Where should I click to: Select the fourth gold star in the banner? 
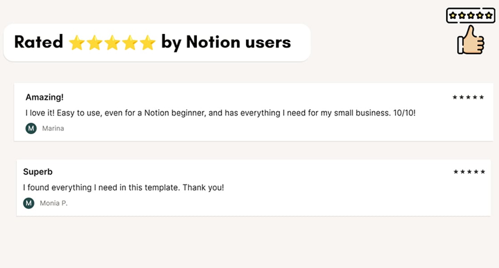tap(130, 43)
